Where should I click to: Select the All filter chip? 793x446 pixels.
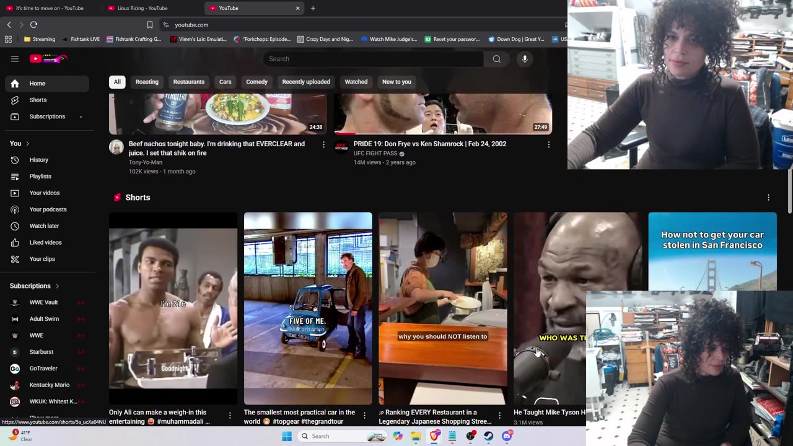click(x=117, y=82)
